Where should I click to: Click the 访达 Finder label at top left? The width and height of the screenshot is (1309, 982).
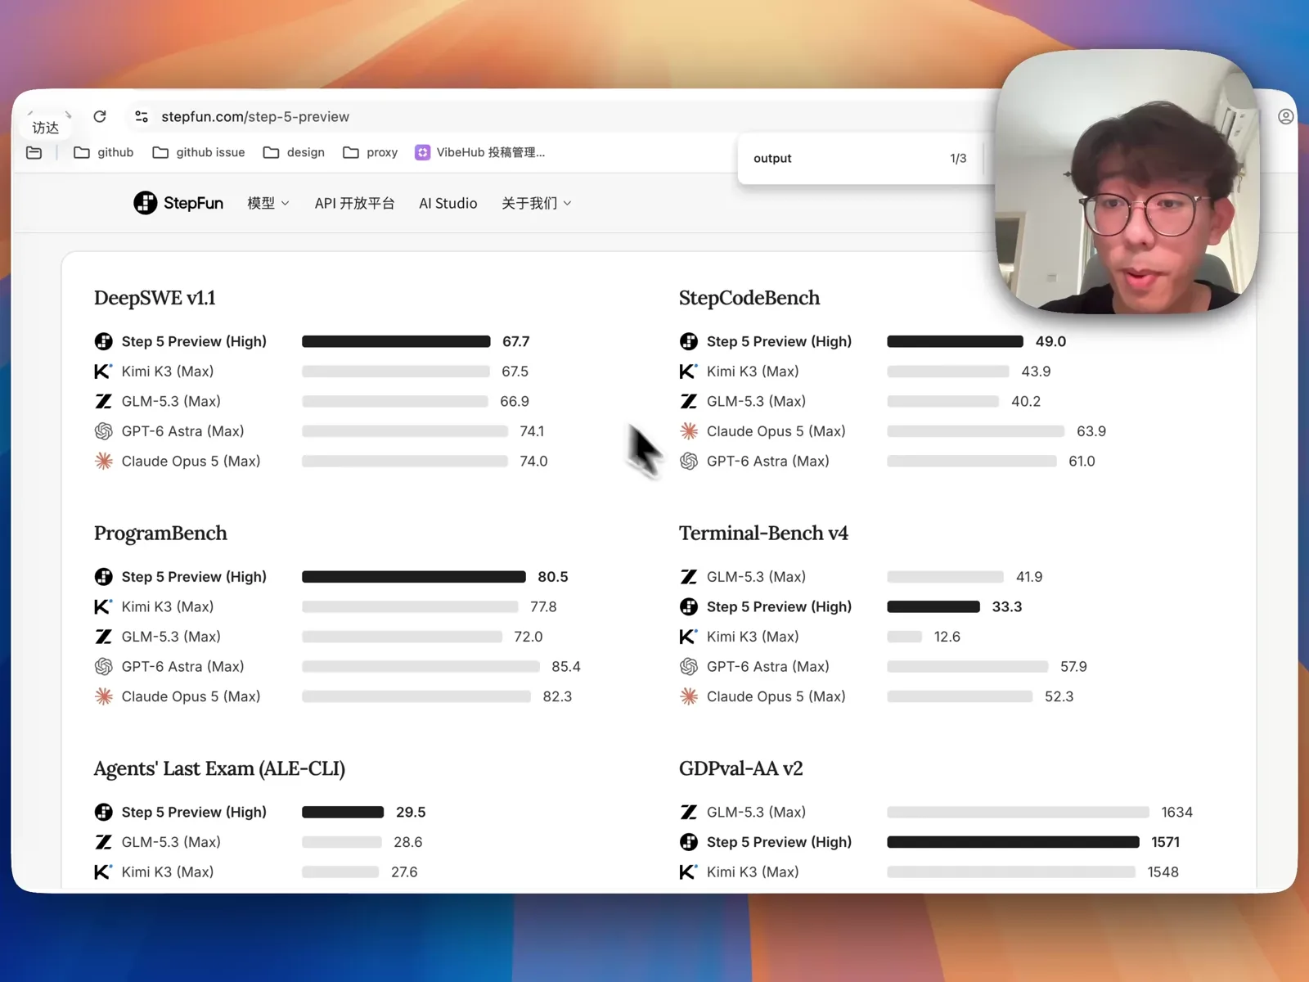(x=46, y=128)
